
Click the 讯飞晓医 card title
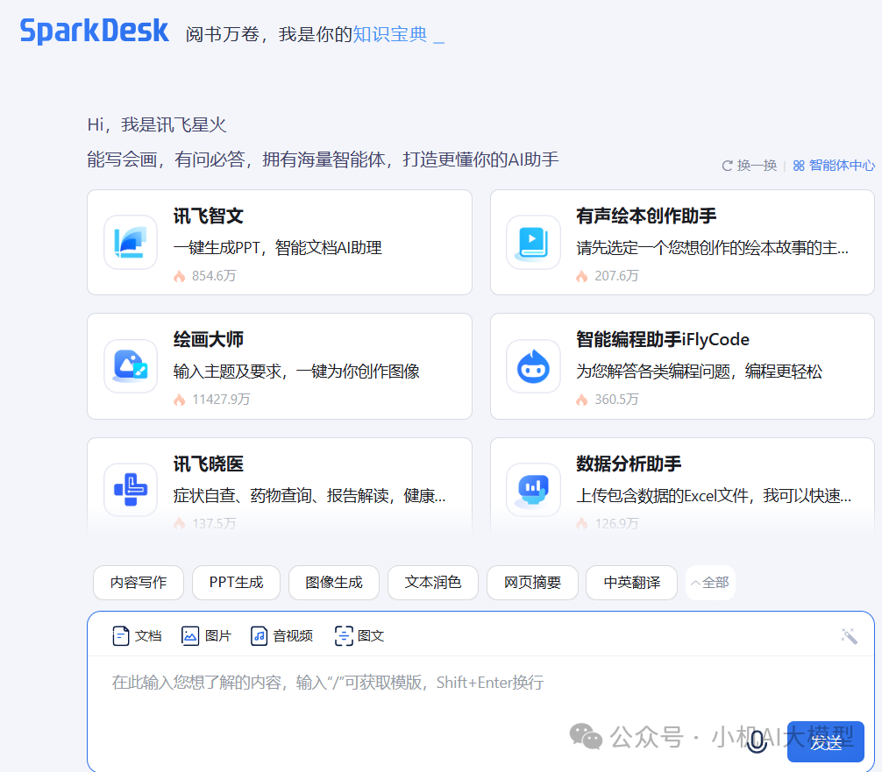(208, 464)
